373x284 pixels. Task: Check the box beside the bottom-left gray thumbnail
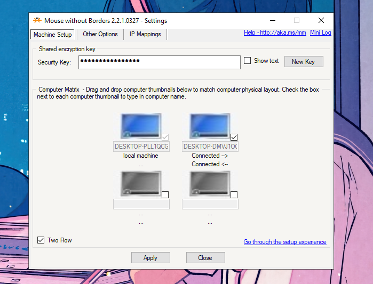[165, 194]
